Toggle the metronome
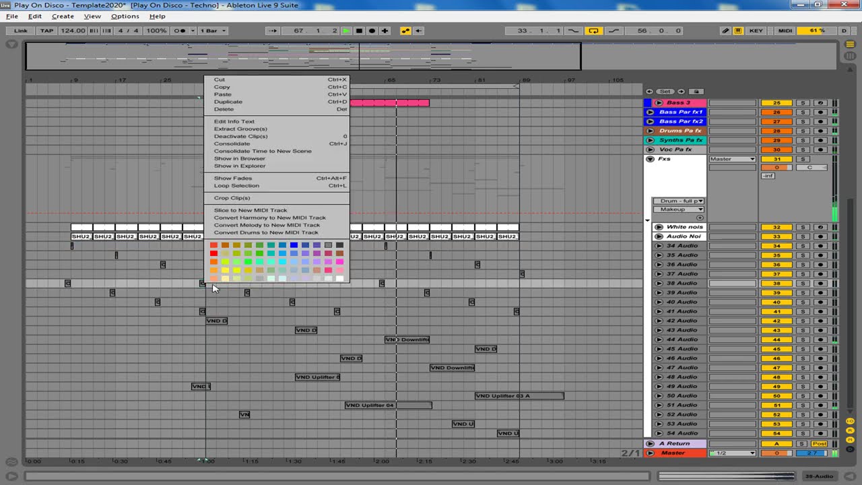Screen dimensions: 862x485 pos(180,31)
